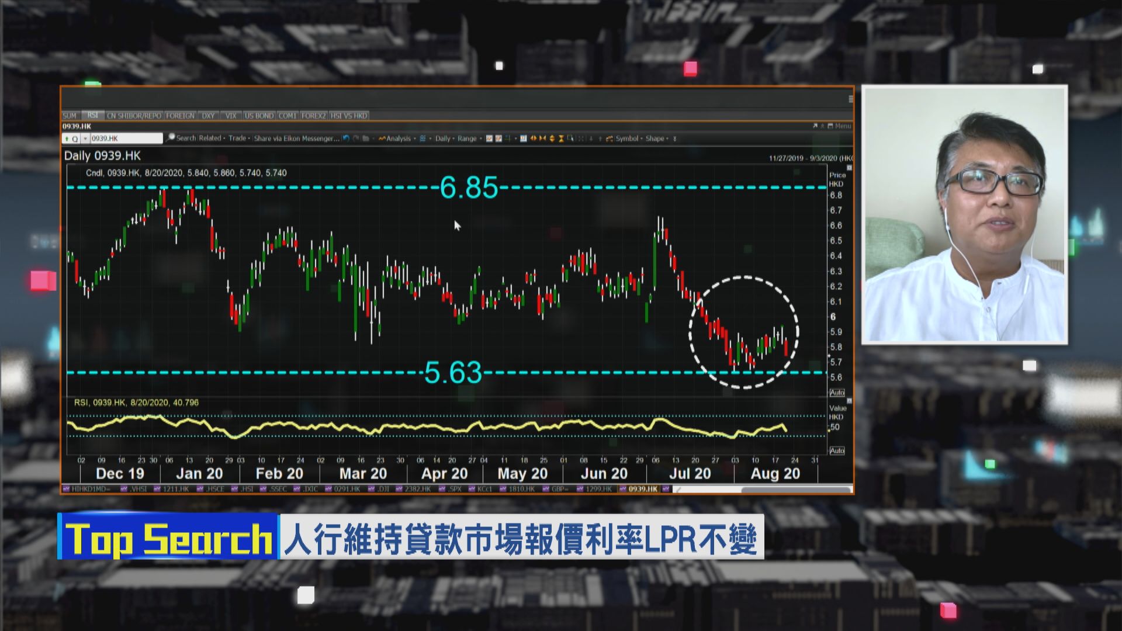Click the Search magnifier icon

[171, 138]
